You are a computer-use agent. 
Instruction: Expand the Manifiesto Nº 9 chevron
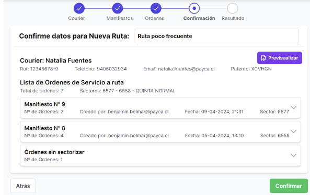(x=294, y=107)
